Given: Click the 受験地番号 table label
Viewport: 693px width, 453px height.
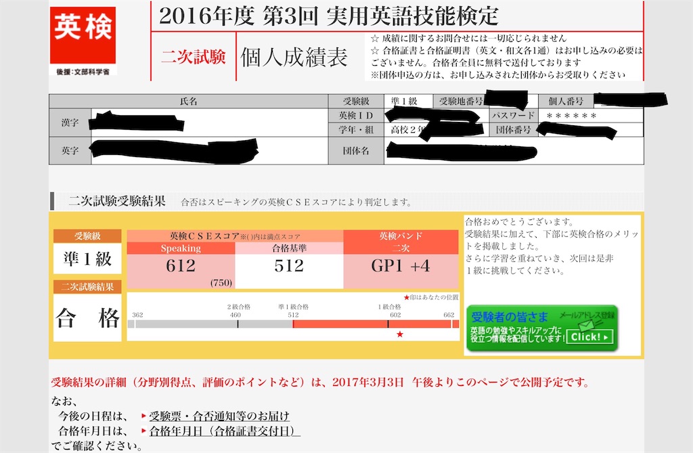Looking at the screenshot, I should click(460, 102).
